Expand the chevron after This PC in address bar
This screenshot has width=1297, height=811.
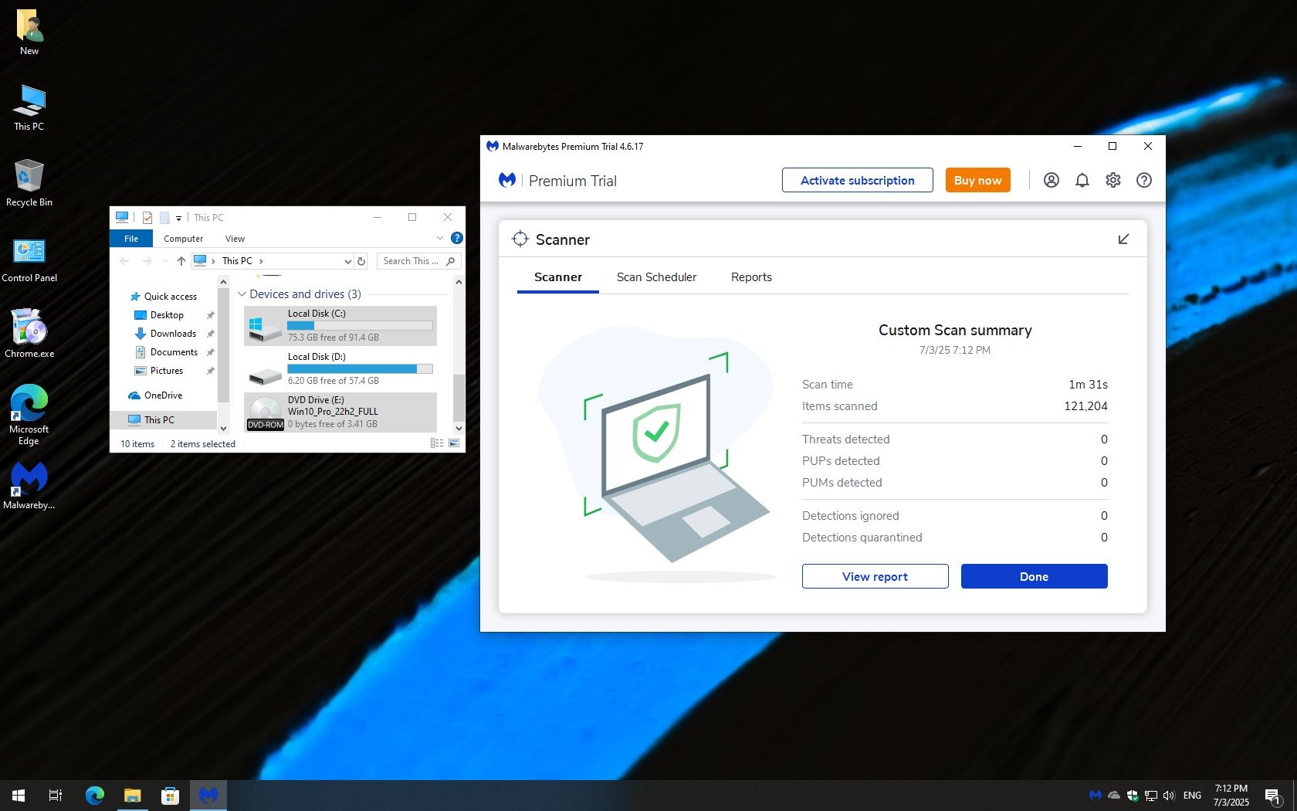tap(261, 261)
